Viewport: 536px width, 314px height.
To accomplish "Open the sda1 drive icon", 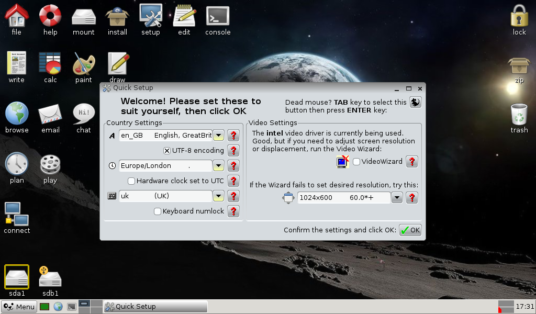I will [17, 277].
